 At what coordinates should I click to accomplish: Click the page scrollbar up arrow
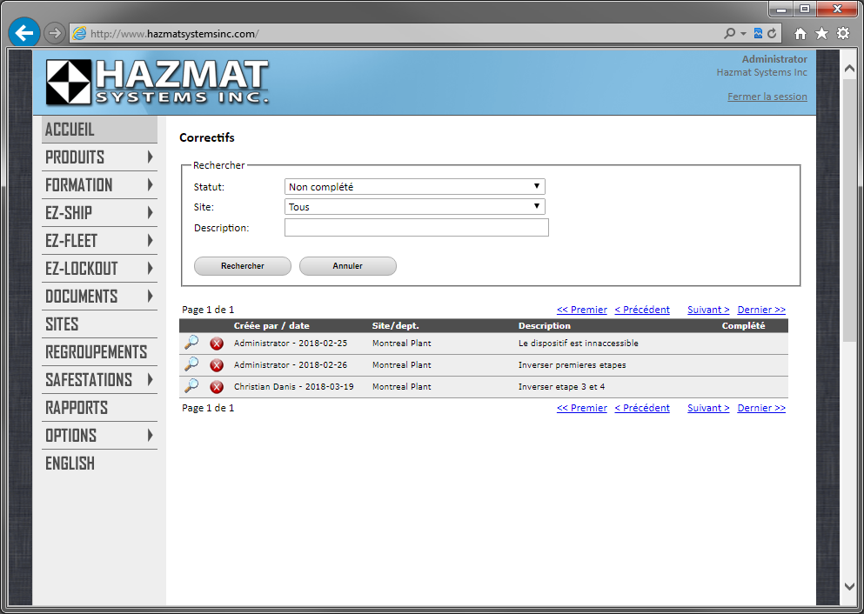click(849, 69)
